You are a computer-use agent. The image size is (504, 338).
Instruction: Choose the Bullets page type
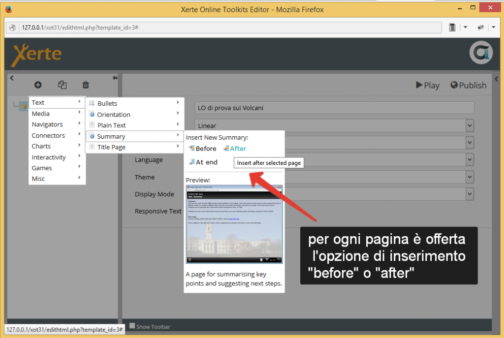coord(134,103)
